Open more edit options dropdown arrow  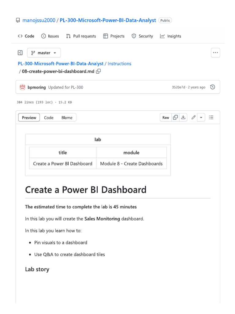click(201, 117)
